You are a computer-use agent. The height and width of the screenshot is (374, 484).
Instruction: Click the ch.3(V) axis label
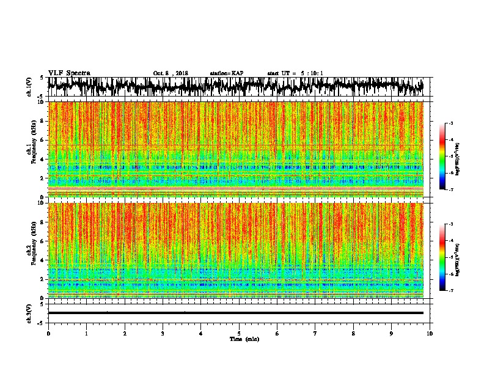[x=29, y=313]
